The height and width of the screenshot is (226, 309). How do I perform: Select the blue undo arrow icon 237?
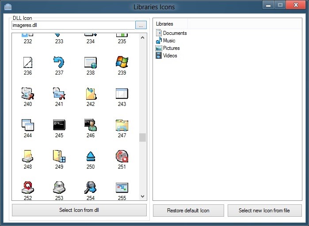[x=59, y=62]
